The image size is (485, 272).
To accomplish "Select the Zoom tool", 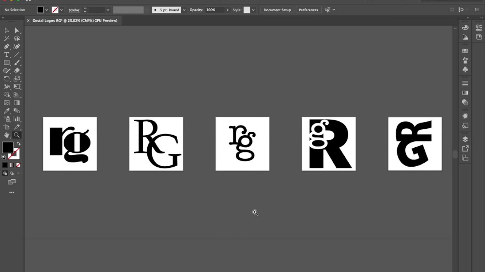I will [17, 135].
